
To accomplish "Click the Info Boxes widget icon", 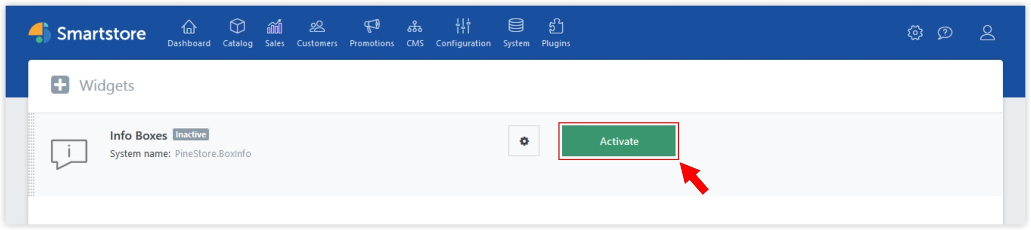I will 69,154.
